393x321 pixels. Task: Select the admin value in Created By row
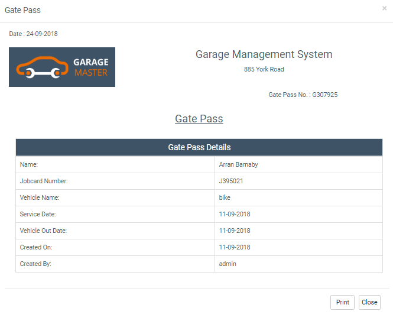228,264
